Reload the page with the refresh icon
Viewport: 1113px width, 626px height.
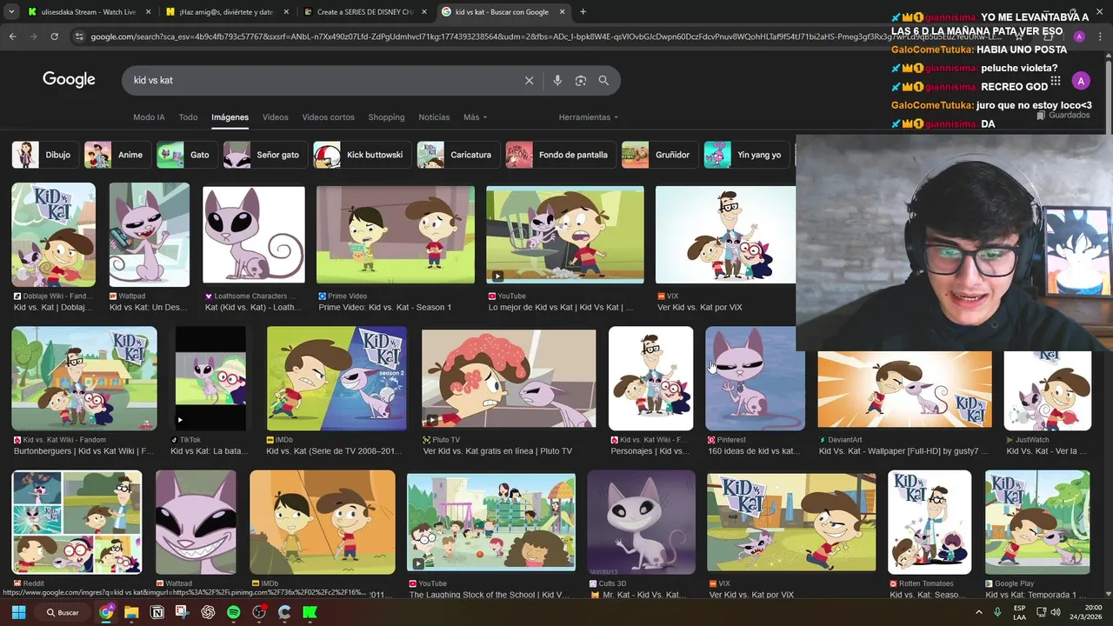pyautogui.click(x=54, y=37)
